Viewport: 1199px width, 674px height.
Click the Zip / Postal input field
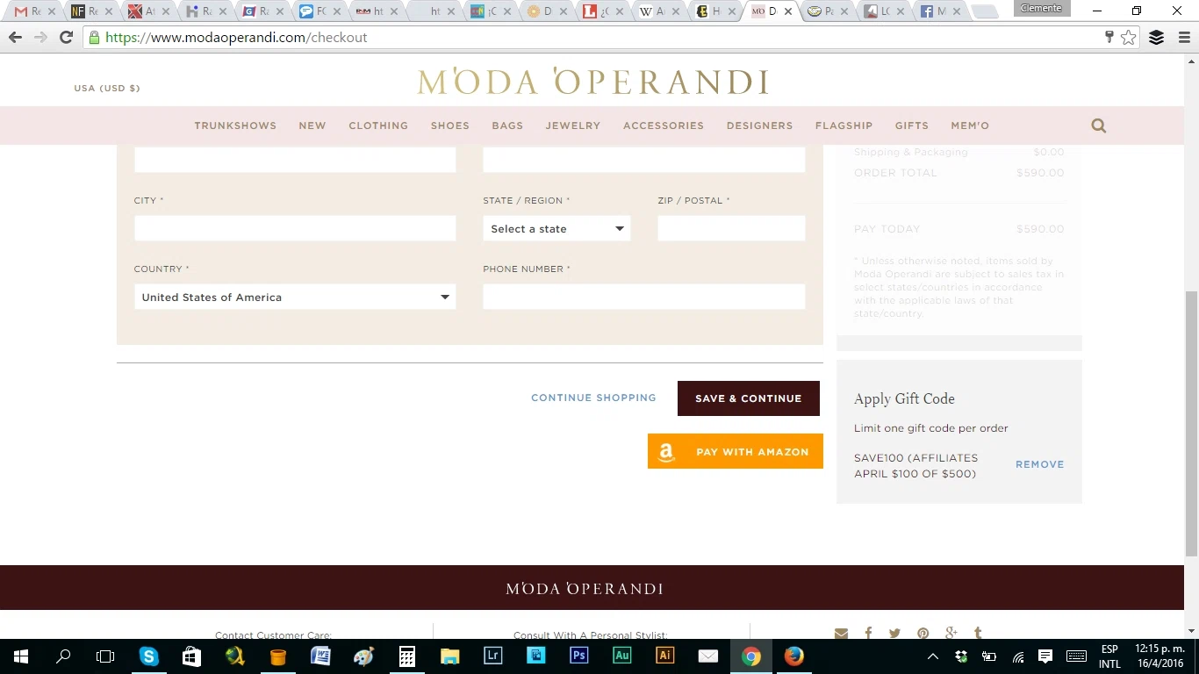click(x=731, y=228)
